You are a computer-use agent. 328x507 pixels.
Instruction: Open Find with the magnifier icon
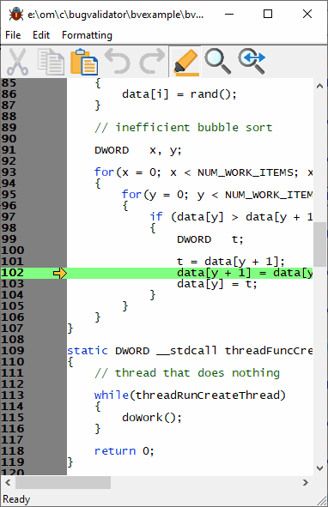point(217,62)
